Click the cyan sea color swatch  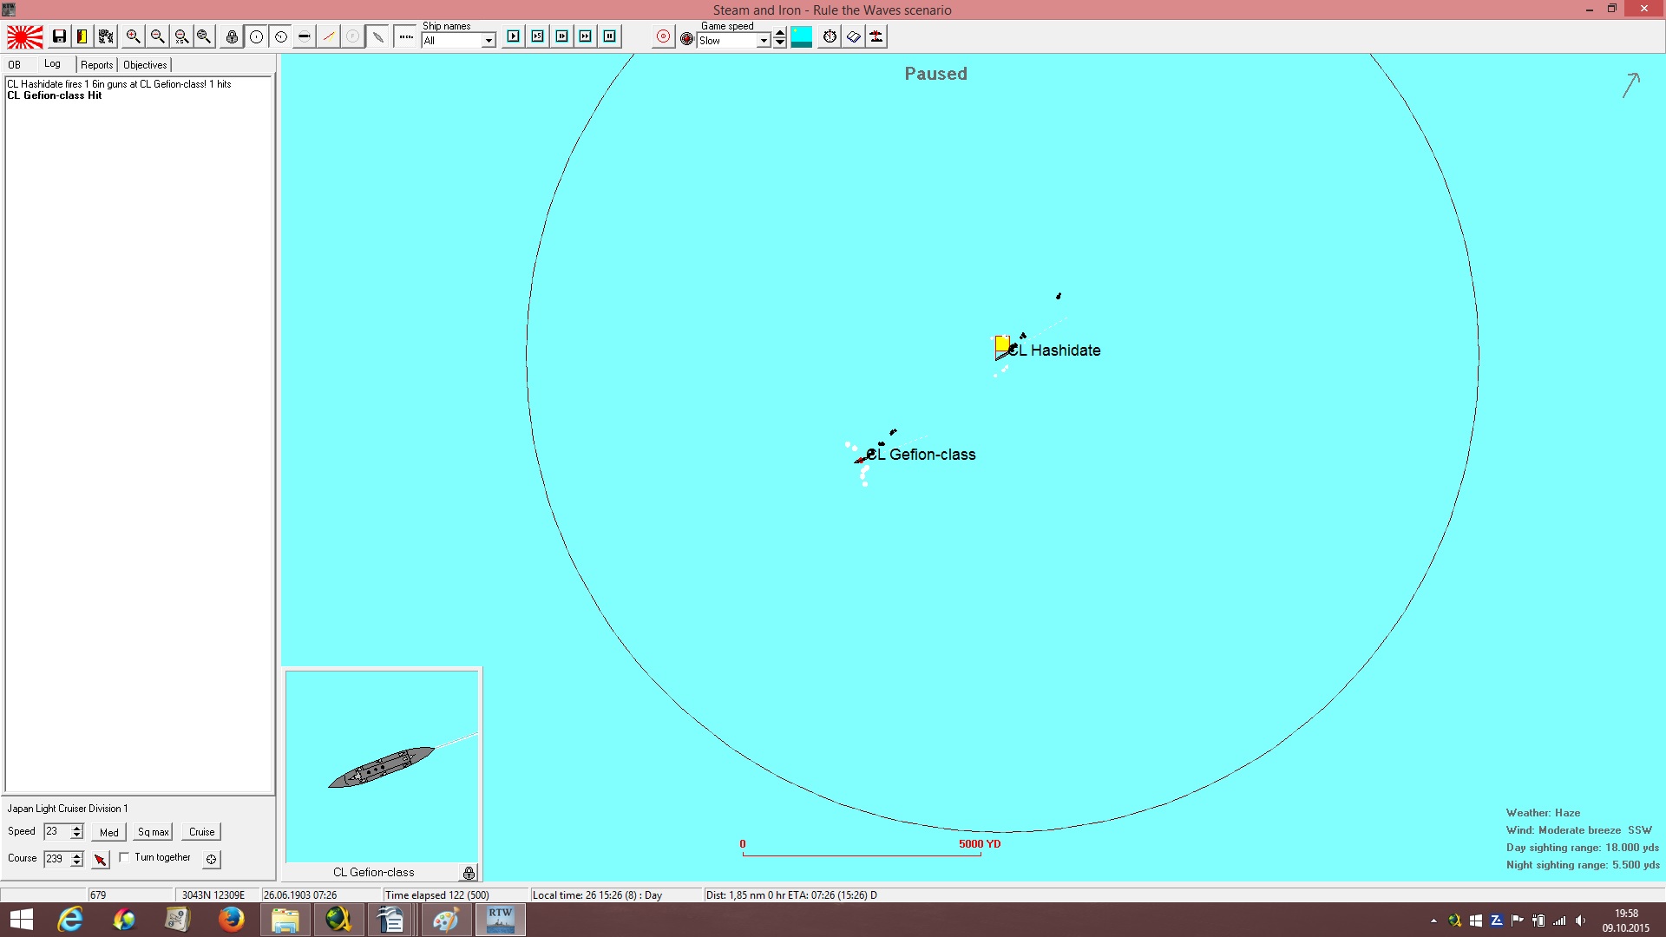click(x=802, y=36)
